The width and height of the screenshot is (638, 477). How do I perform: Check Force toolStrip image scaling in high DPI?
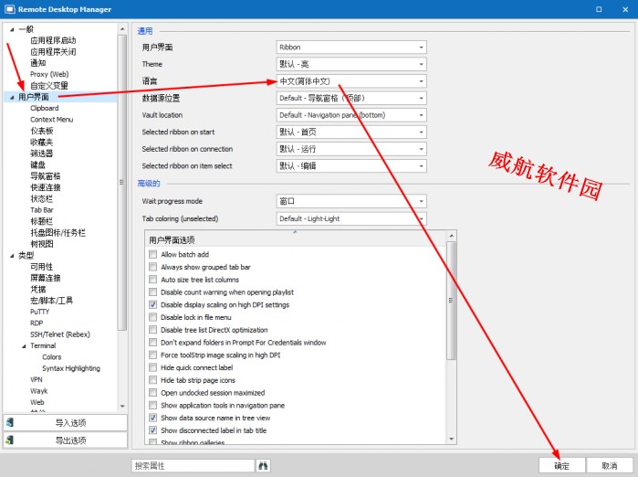(153, 355)
